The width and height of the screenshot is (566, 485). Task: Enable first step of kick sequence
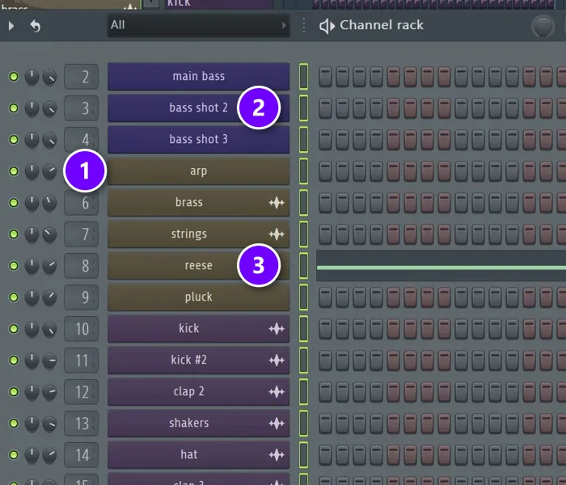[x=325, y=329]
